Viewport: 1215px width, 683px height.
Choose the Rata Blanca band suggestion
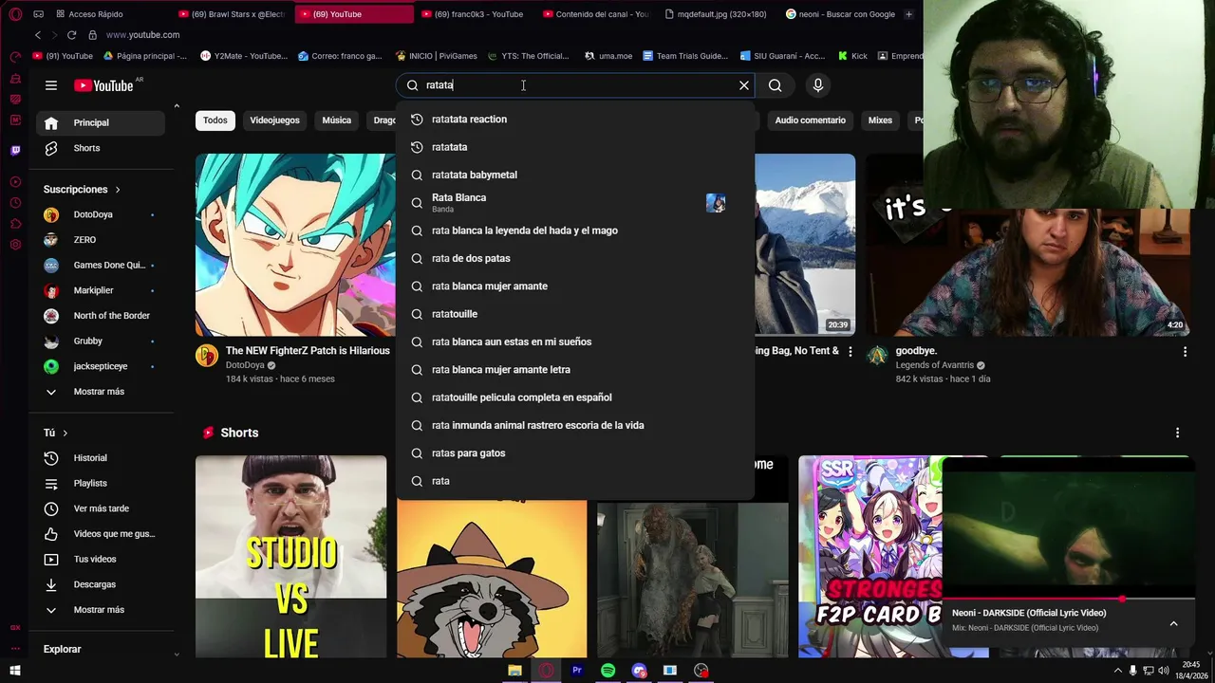575,203
